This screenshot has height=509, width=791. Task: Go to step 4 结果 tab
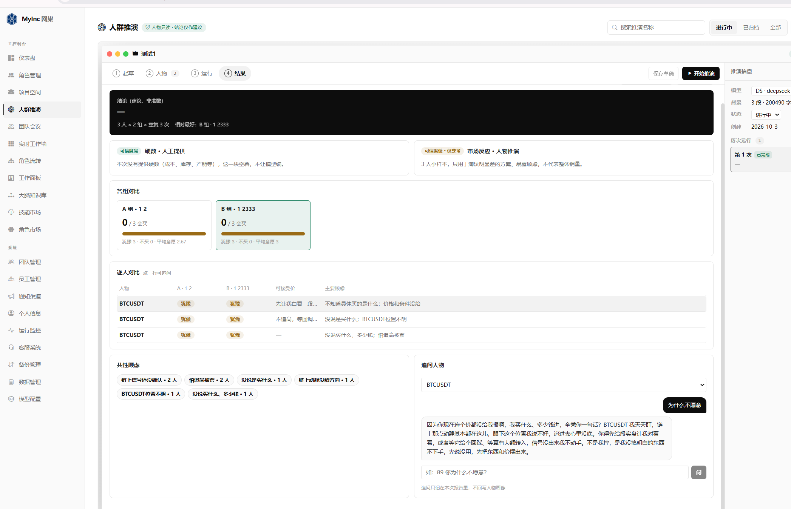235,73
